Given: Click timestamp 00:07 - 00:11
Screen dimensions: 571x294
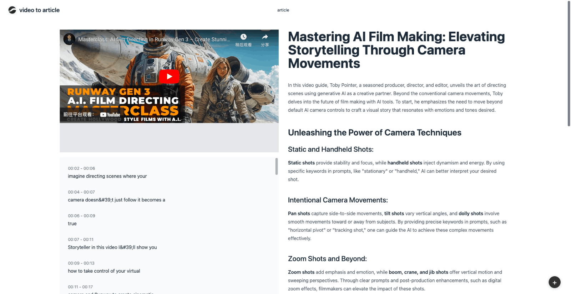Looking at the screenshot, I should (x=81, y=240).
